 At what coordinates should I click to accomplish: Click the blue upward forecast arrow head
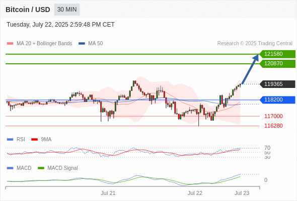tap(256, 58)
